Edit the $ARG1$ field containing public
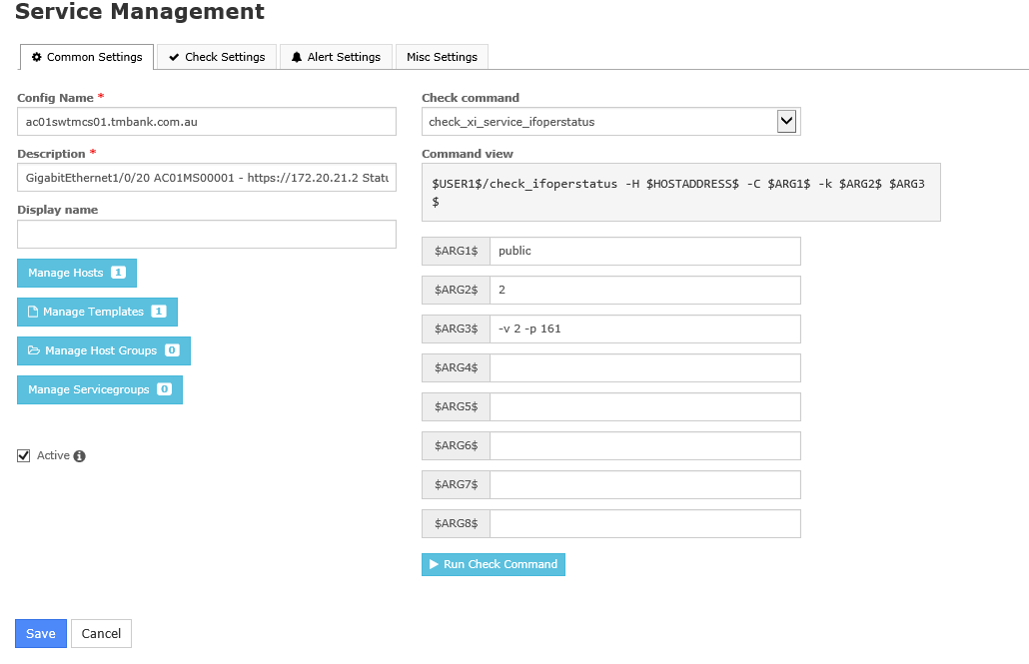Viewport: 1029px width, 664px height. pos(644,251)
